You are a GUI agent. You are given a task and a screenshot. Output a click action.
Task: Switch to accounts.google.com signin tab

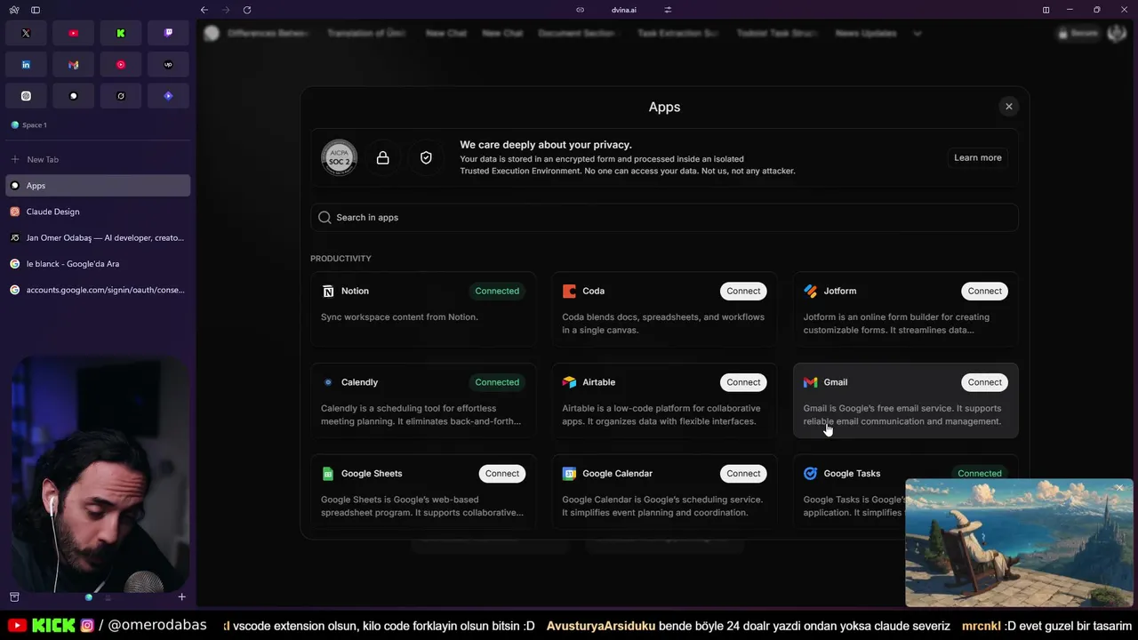pyautogui.click(x=98, y=290)
